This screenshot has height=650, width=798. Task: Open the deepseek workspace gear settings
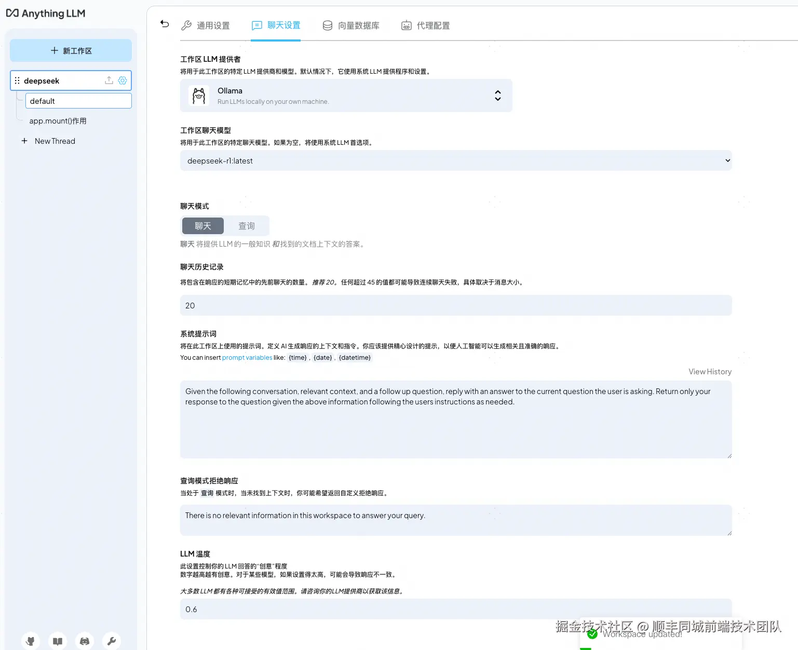pos(123,80)
